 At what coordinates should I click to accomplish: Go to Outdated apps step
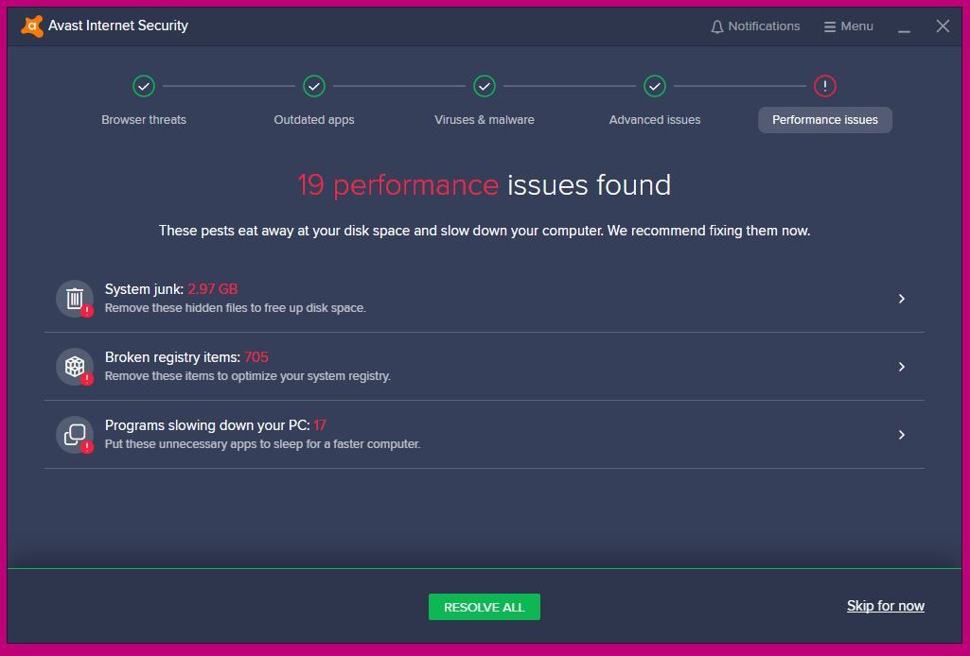coord(314,120)
